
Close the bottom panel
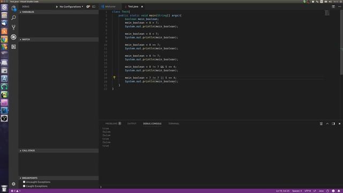[x=339, y=124]
